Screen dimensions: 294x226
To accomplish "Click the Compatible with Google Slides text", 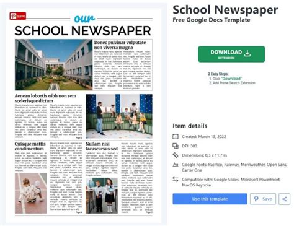I will (x=231, y=182).
